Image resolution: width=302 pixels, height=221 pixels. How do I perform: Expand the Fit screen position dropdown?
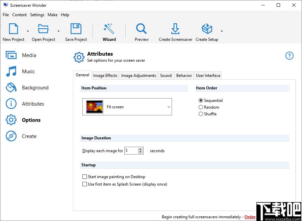tap(127, 107)
